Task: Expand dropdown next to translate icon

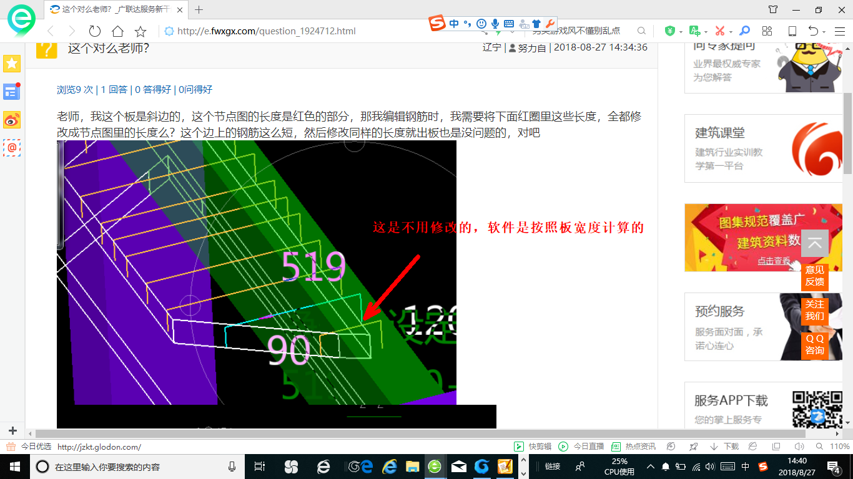Action: (705, 31)
